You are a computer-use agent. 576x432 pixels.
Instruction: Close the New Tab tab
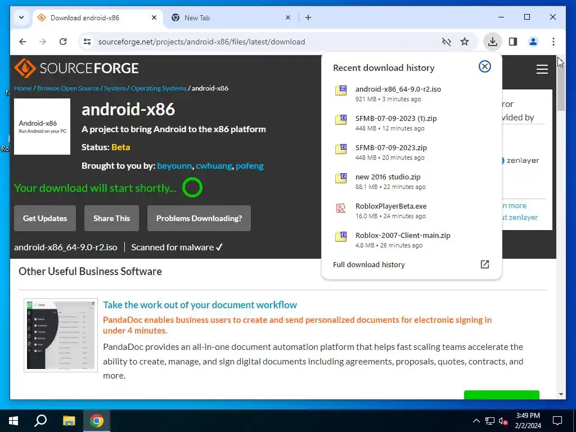[x=288, y=17]
